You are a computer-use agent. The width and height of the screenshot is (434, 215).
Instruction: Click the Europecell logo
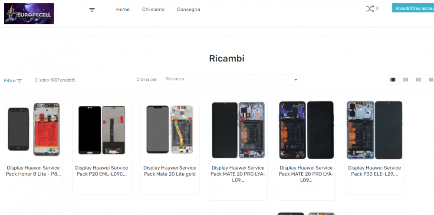tap(29, 13)
